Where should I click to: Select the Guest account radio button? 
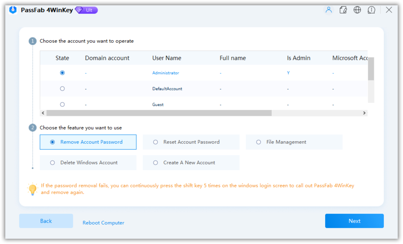(x=62, y=104)
